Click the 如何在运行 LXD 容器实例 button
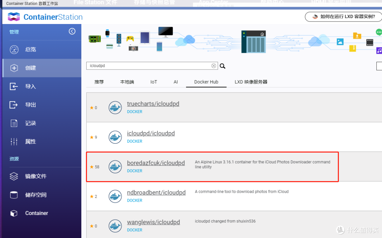 (x=343, y=17)
